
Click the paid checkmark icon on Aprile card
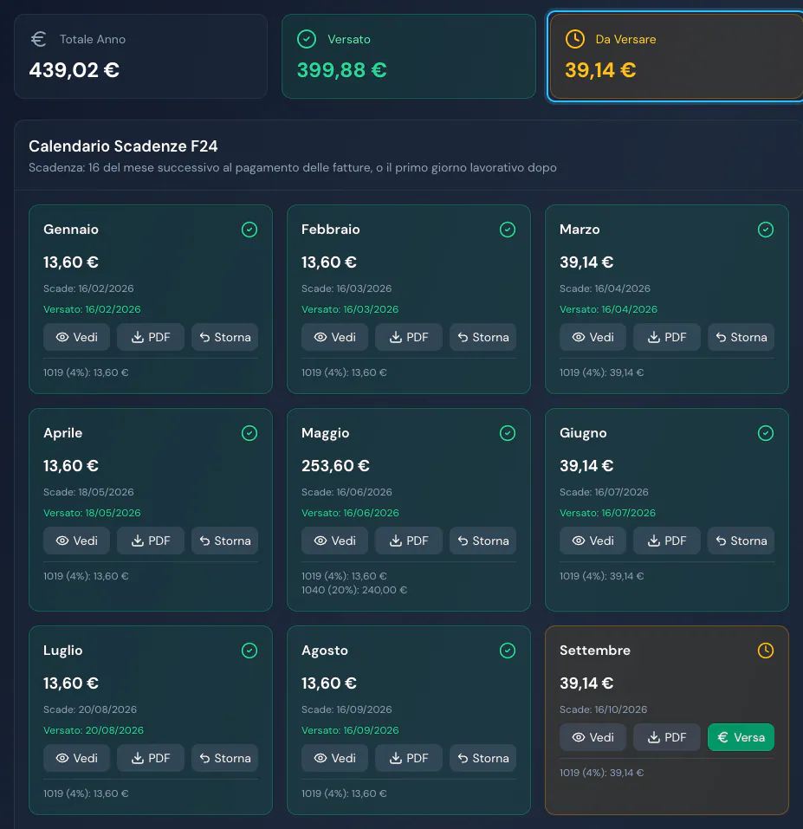coord(249,433)
